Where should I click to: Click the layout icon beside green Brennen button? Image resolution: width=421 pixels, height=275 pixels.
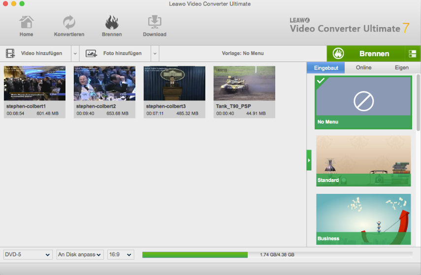(413, 54)
